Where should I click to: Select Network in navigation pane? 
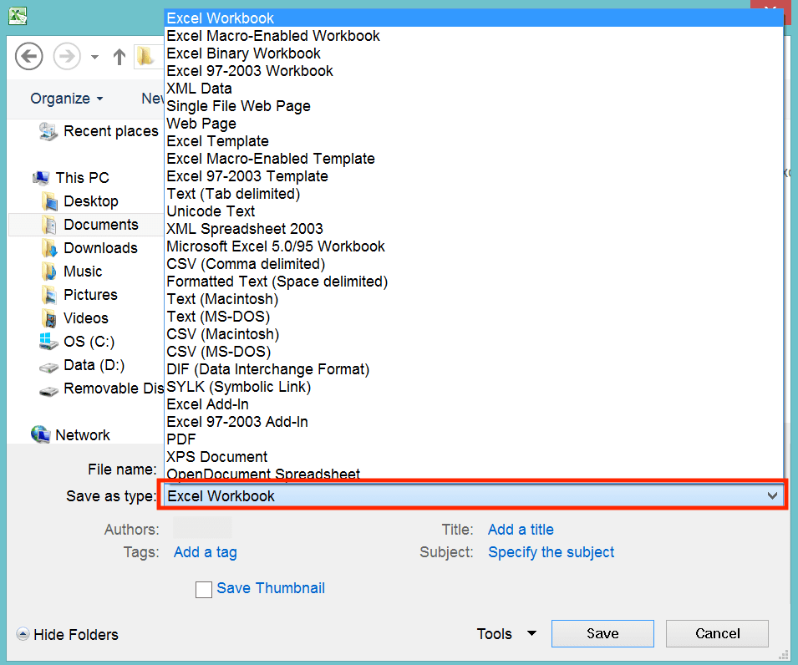coord(83,435)
